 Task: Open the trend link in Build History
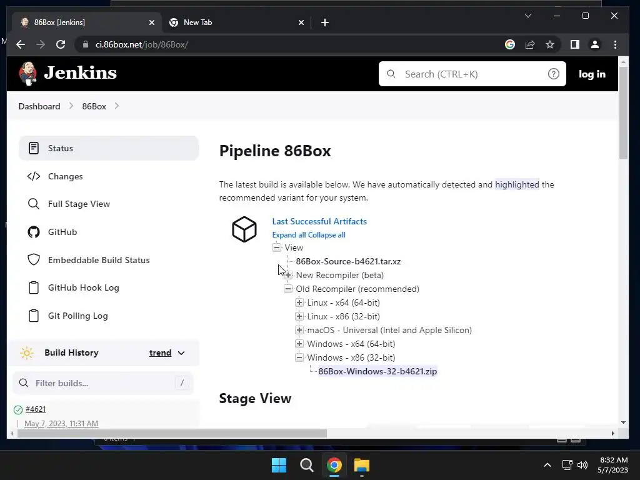pyautogui.click(x=160, y=352)
